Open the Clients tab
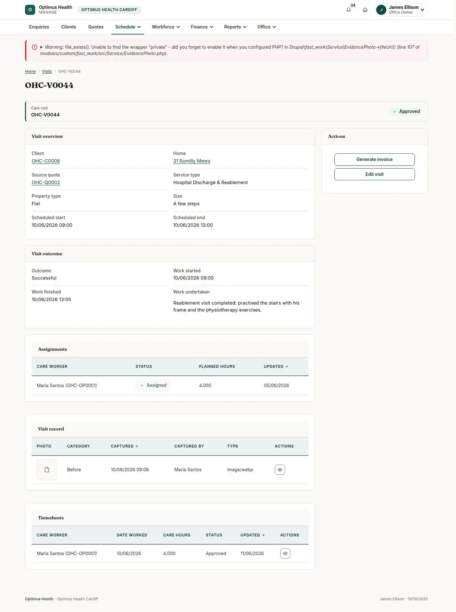 68,27
